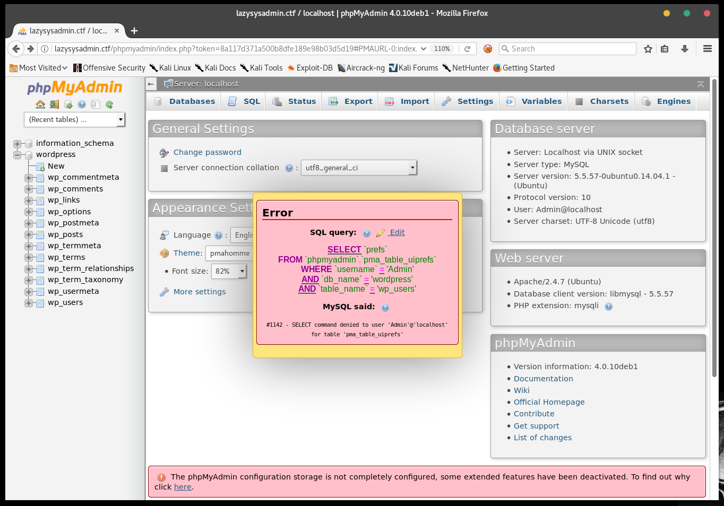This screenshot has width=724, height=506.
Task: Click the phpMyAdmin logo
Action: pyautogui.click(x=74, y=87)
